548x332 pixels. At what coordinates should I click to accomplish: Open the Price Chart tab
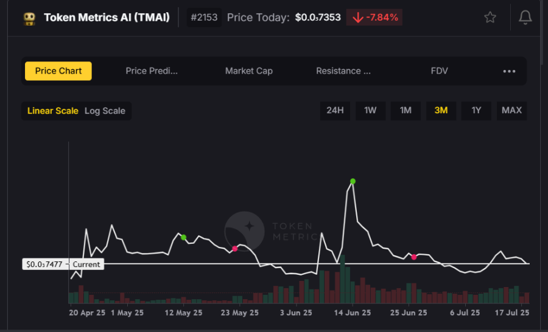point(58,71)
